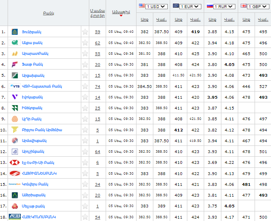Click the Converse Bank logo in row 15
This screenshot has width=271, height=221.
(15, 184)
